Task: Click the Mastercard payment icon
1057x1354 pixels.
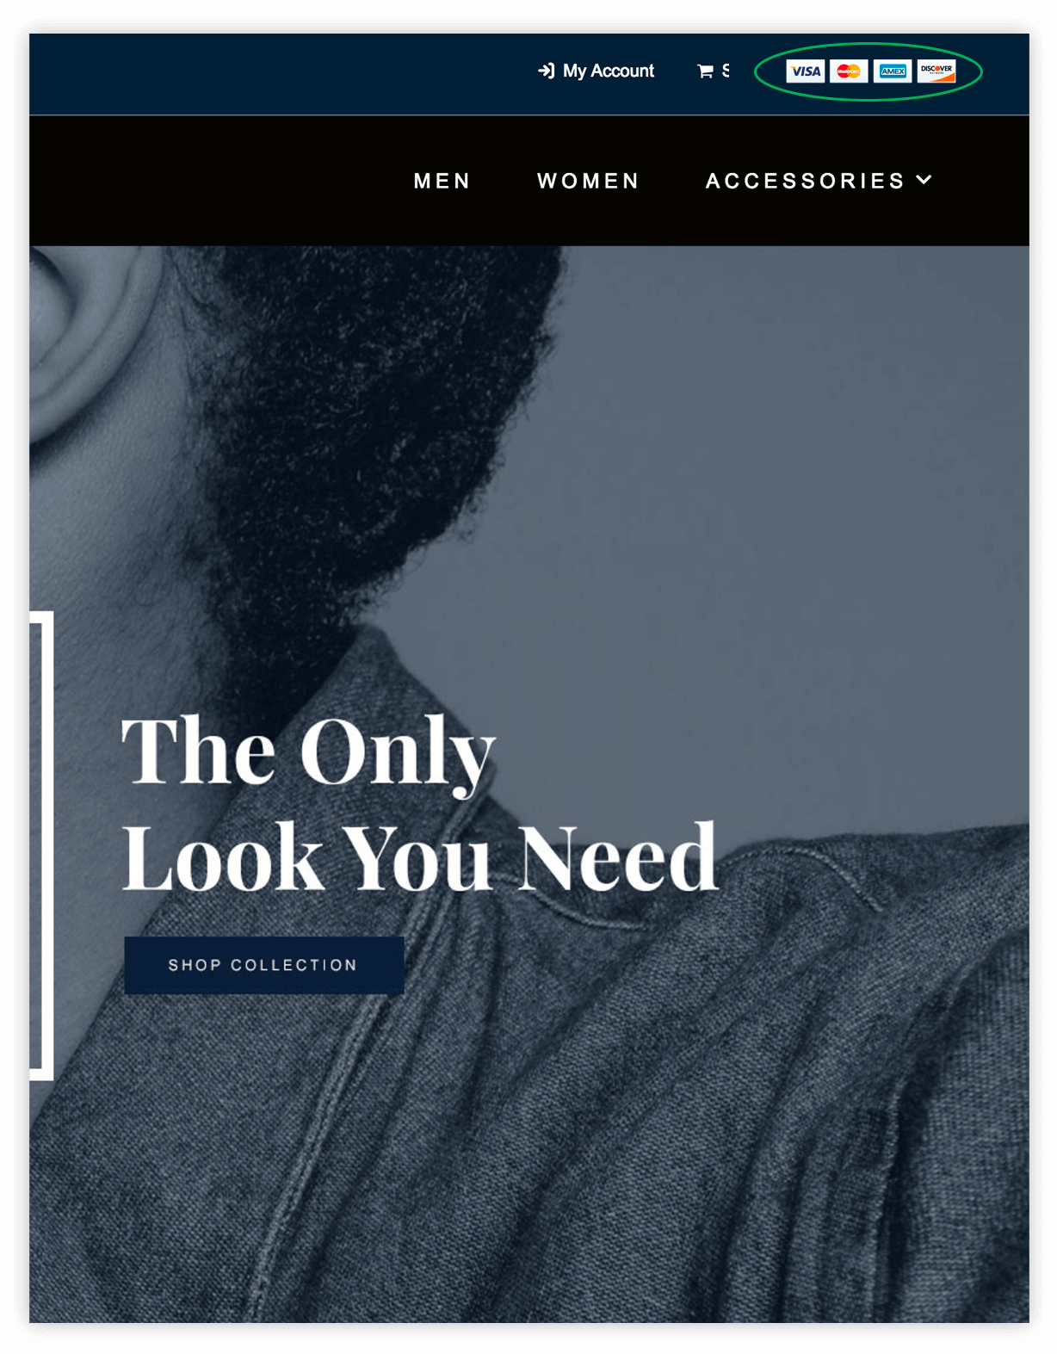Action: click(x=849, y=71)
